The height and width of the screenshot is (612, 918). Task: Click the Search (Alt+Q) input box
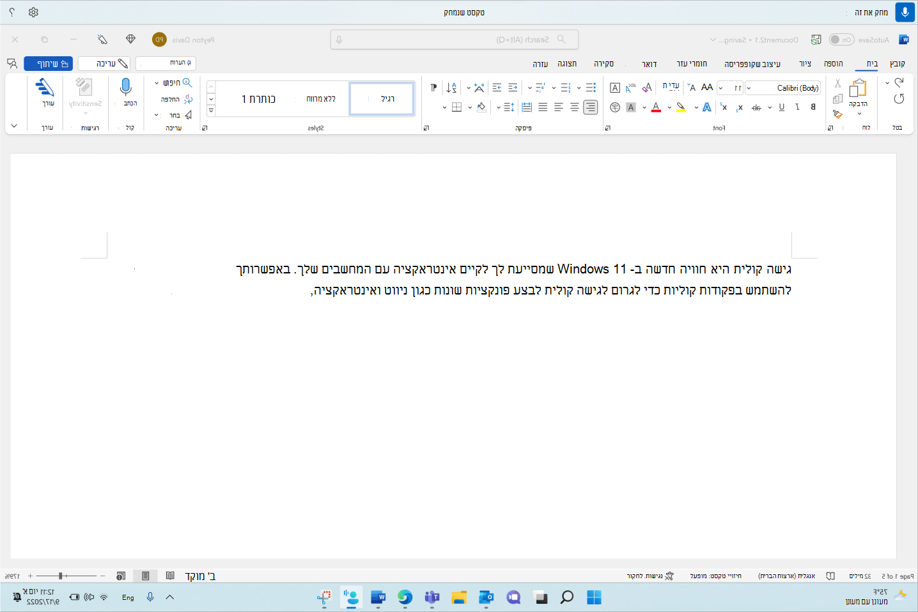click(455, 40)
